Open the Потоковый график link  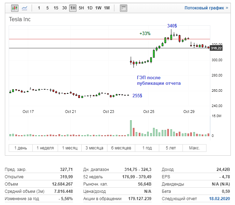[206, 8]
